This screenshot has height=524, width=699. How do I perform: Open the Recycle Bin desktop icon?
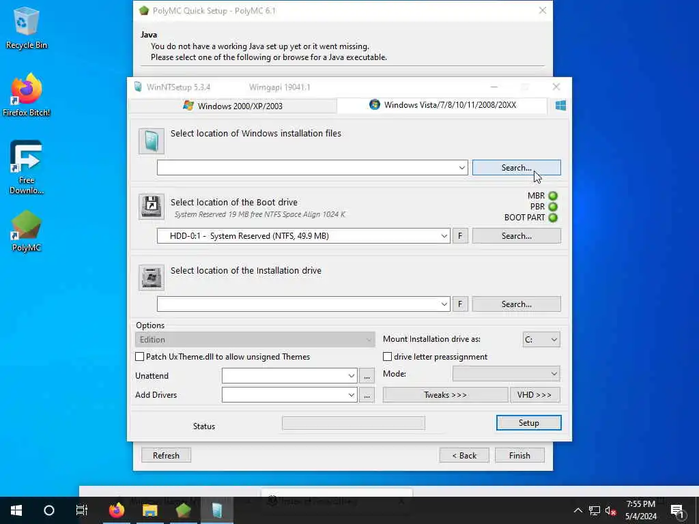tap(27, 27)
